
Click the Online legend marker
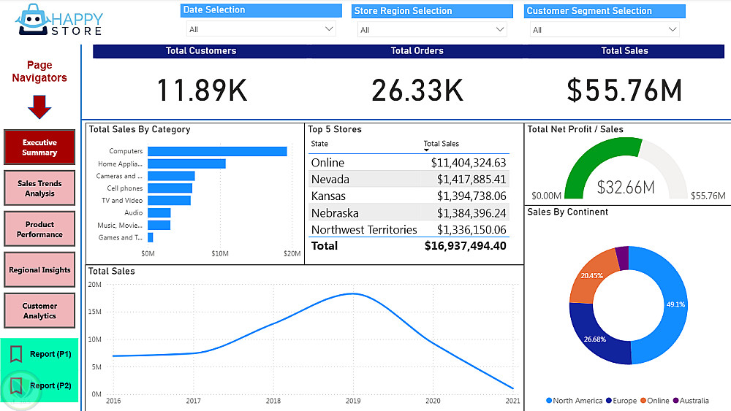click(643, 400)
